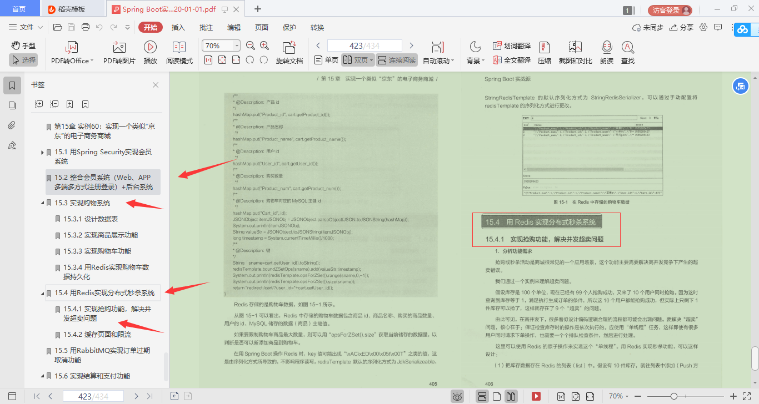The height and width of the screenshot is (404, 759).
Task: Click the actual size 1:1 icon in toolbar
Action: pyautogui.click(x=208, y=60)
